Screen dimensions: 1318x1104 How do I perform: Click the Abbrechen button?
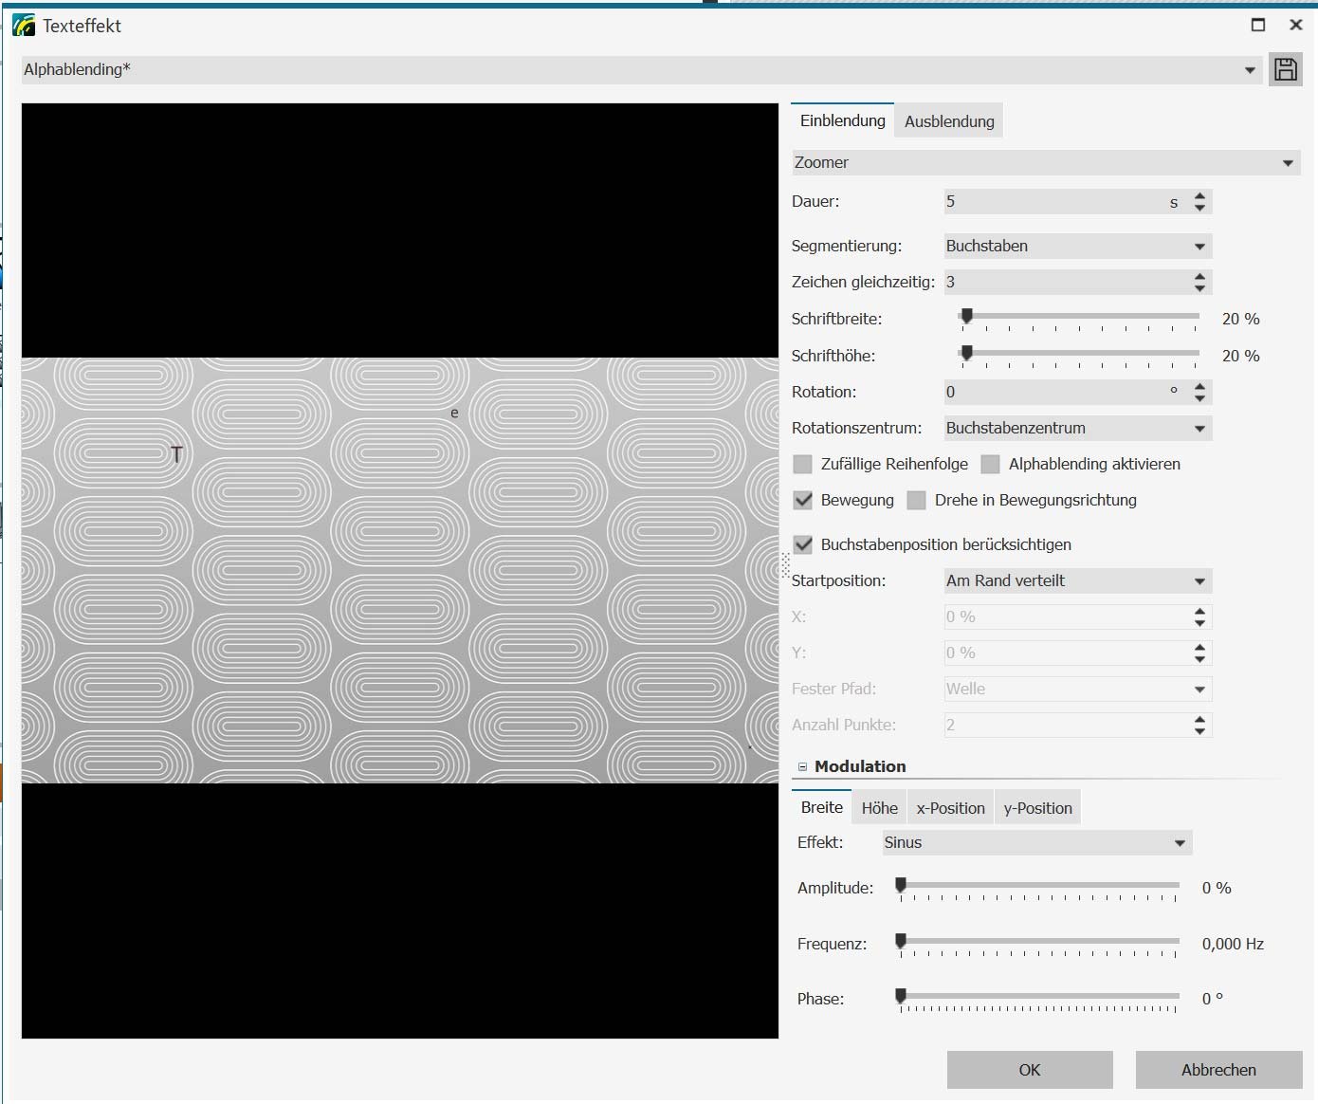(x=1218, y=1070)
